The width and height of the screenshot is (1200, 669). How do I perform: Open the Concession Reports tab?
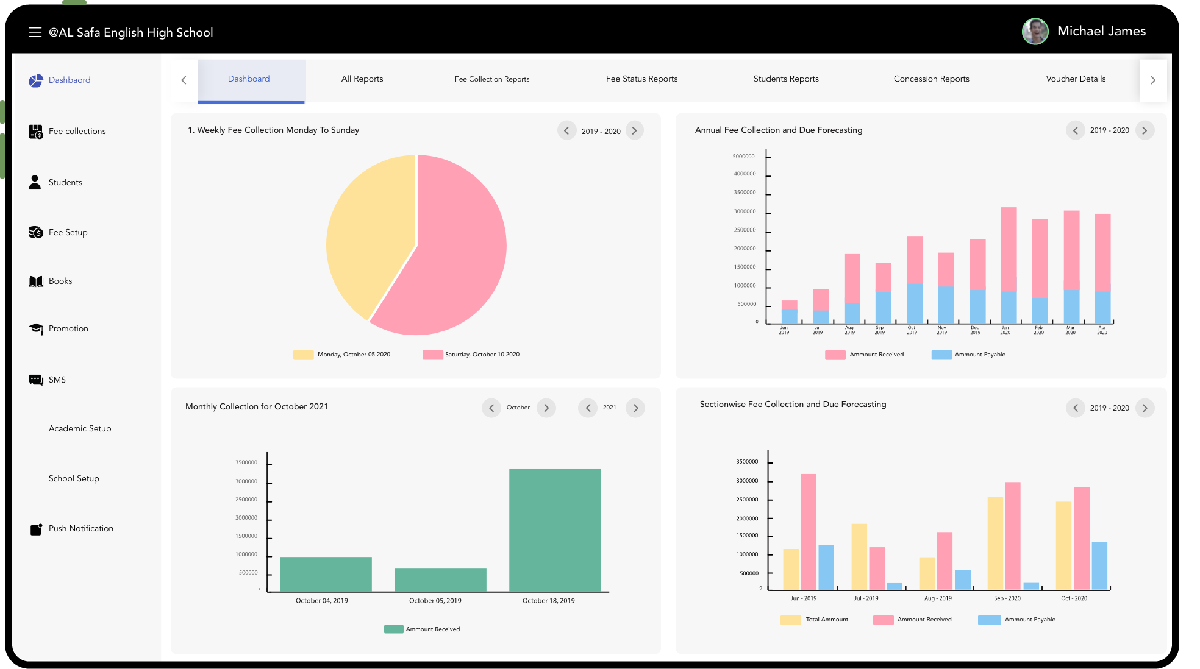(x=931, y=78)
